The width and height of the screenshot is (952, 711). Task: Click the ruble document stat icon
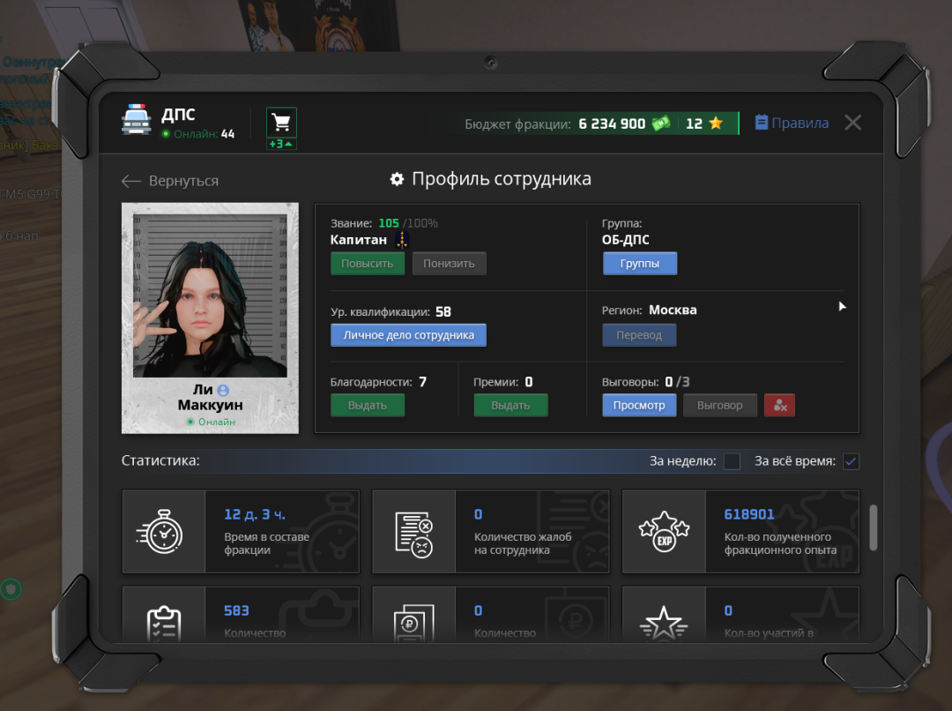click(414, 623)
